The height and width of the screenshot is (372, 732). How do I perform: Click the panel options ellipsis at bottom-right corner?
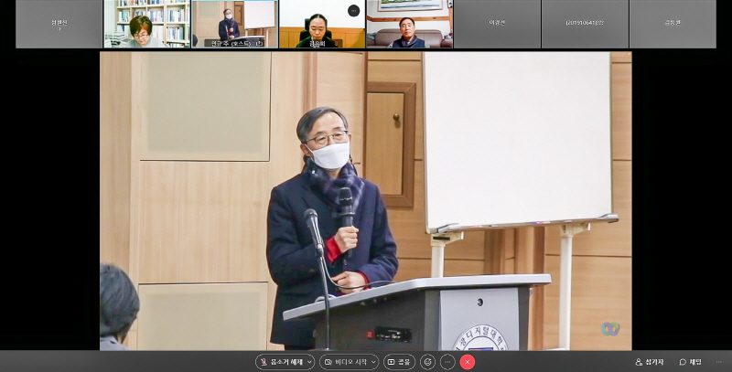719,362
